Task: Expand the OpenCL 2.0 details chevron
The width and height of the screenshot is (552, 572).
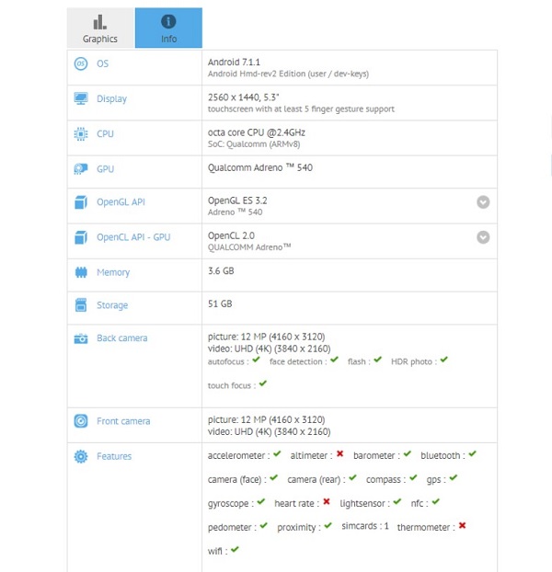Action: point(483,237)
